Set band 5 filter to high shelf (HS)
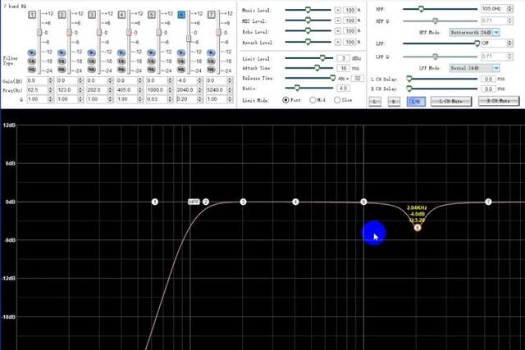 (x=151, y=70)
